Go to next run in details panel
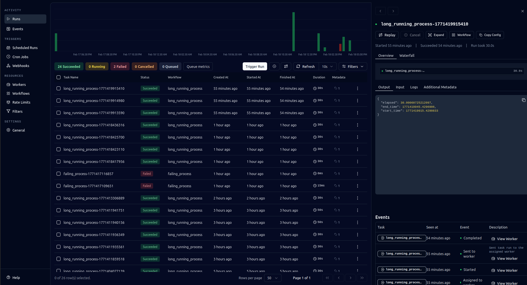527x285 pixels. click(x=393, y=11)
